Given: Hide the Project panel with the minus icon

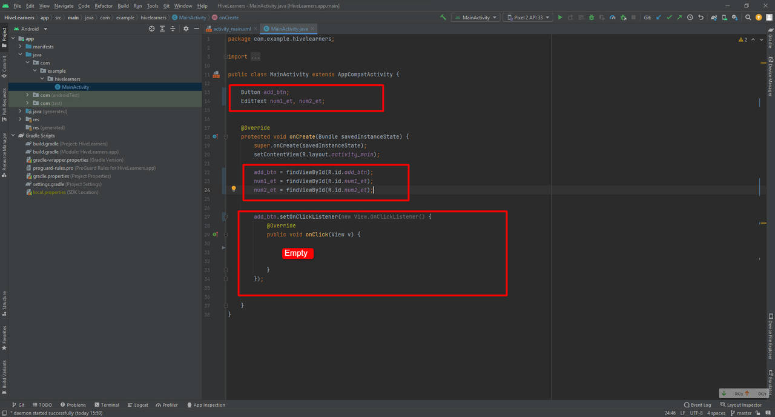Looking at the screenshot, I should coord(197,28).
